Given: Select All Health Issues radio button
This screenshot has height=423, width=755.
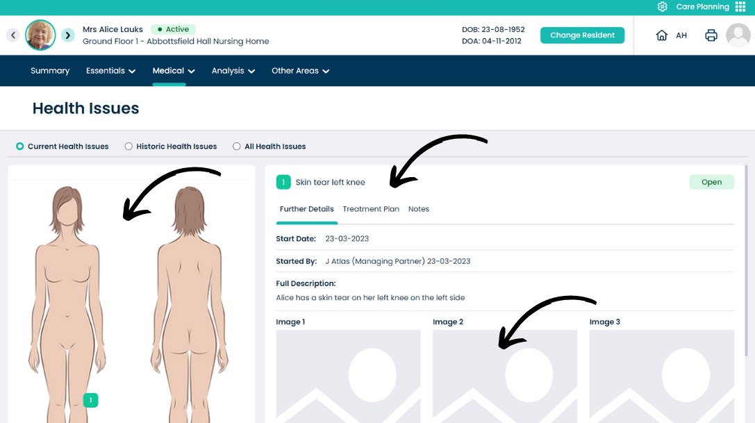Looking at the screenshot, I should point(236,146).
